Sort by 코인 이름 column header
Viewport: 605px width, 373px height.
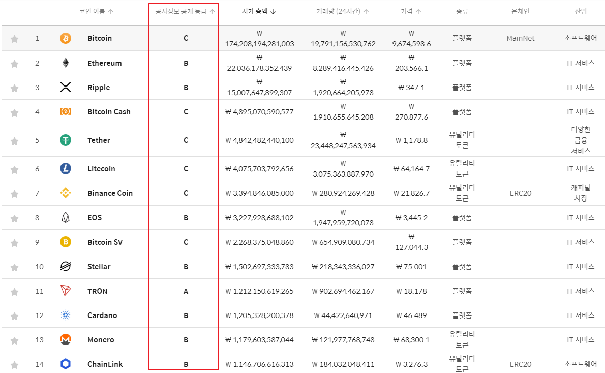97,12
